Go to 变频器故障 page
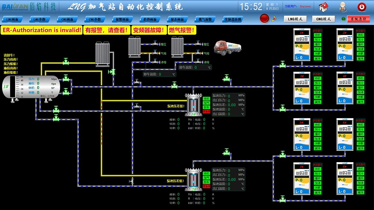This screenshot has width=374, height=210. (233, 19)
